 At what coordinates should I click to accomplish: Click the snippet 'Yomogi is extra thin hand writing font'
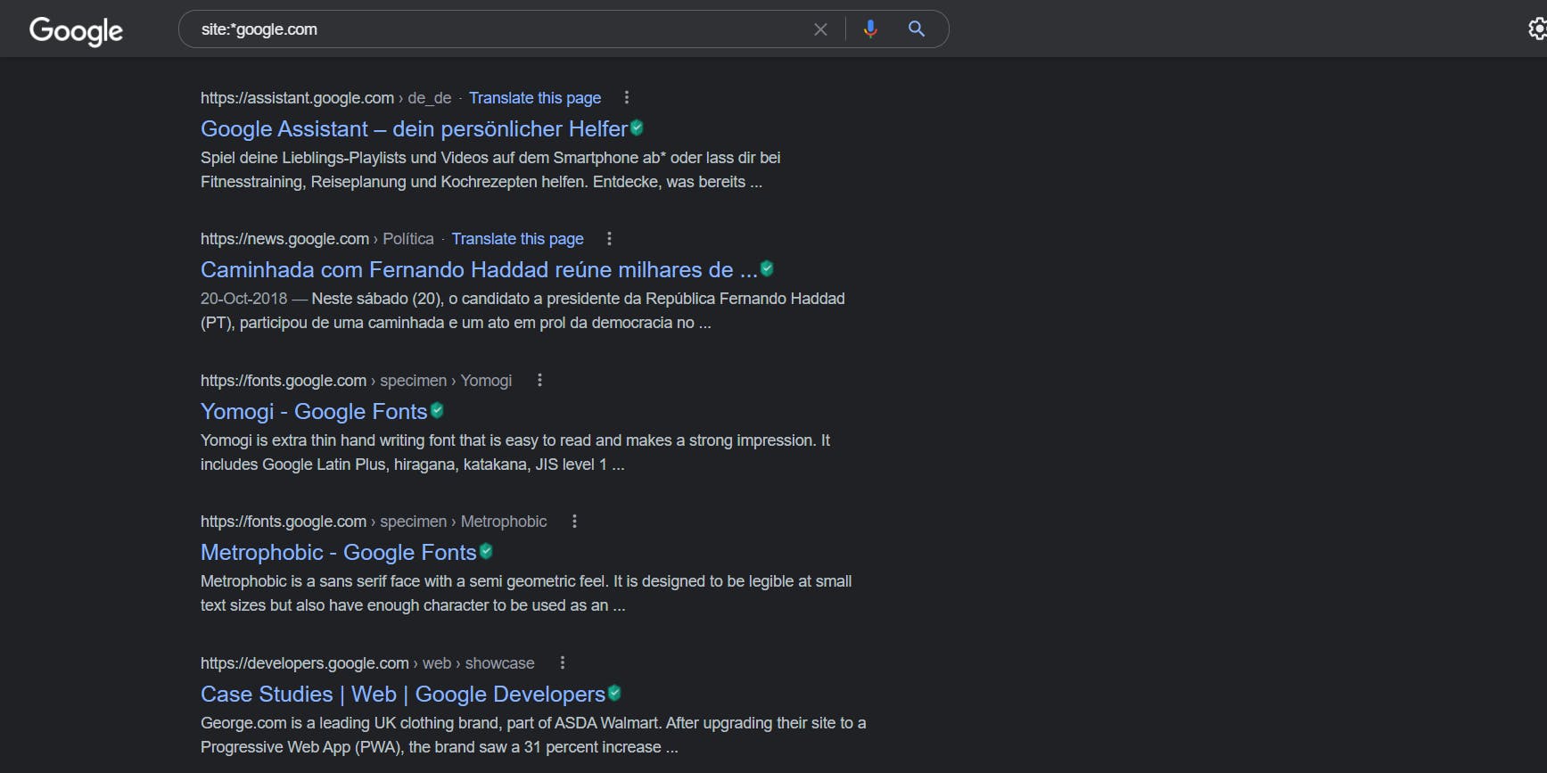click(x=515, y=452)
